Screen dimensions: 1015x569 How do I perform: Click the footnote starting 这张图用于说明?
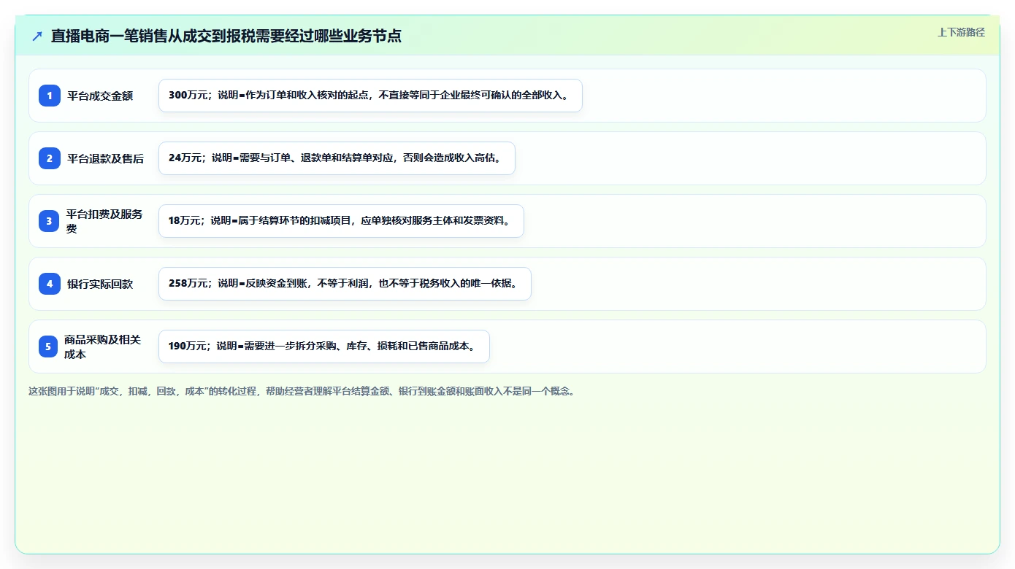tap(302, 391)
